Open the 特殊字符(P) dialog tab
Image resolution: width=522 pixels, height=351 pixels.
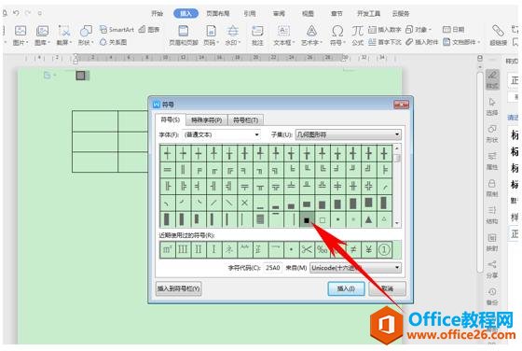206,120
